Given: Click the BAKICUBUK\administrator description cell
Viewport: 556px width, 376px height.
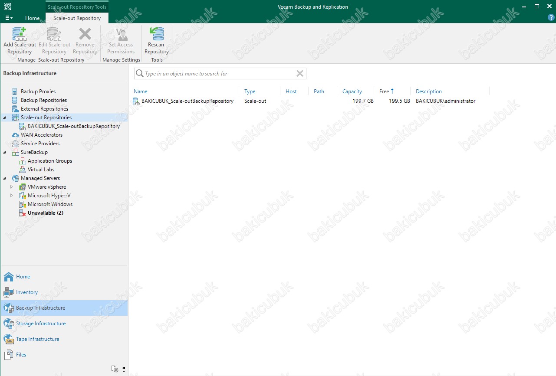Looking at the screenshot, I should tap(445, 101).
